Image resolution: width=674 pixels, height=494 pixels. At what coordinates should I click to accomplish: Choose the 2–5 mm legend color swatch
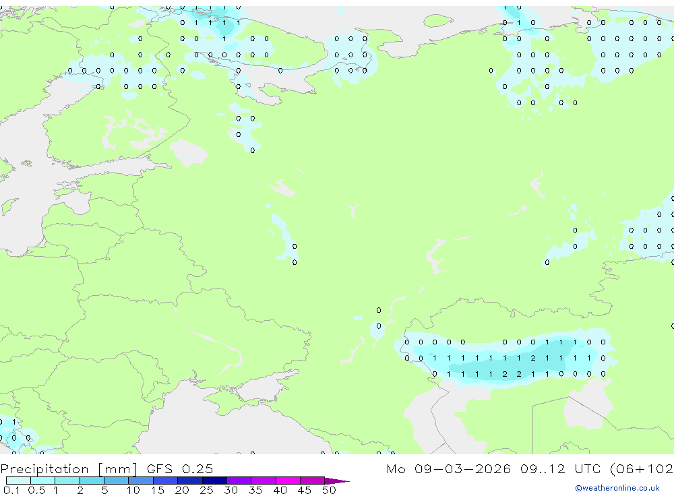92,481
